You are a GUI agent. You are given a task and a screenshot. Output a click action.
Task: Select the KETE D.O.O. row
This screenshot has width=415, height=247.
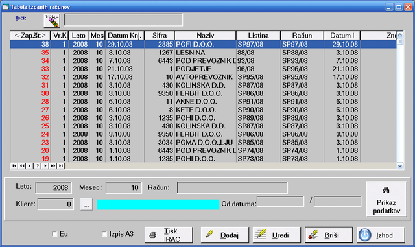(x=203, y=110)
